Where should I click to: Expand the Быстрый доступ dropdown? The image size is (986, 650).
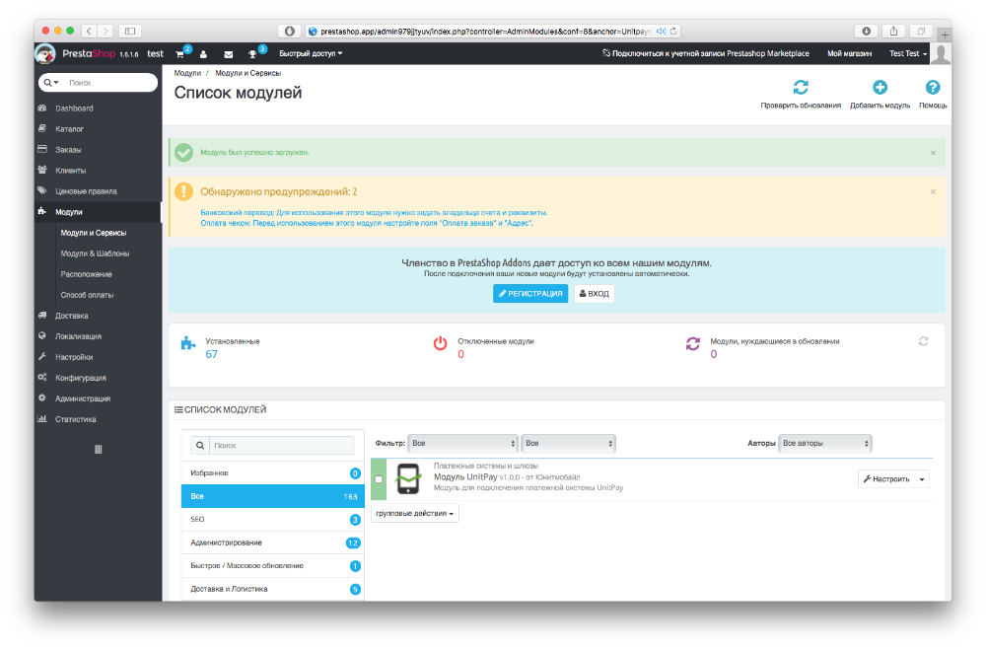pos(311,53)
